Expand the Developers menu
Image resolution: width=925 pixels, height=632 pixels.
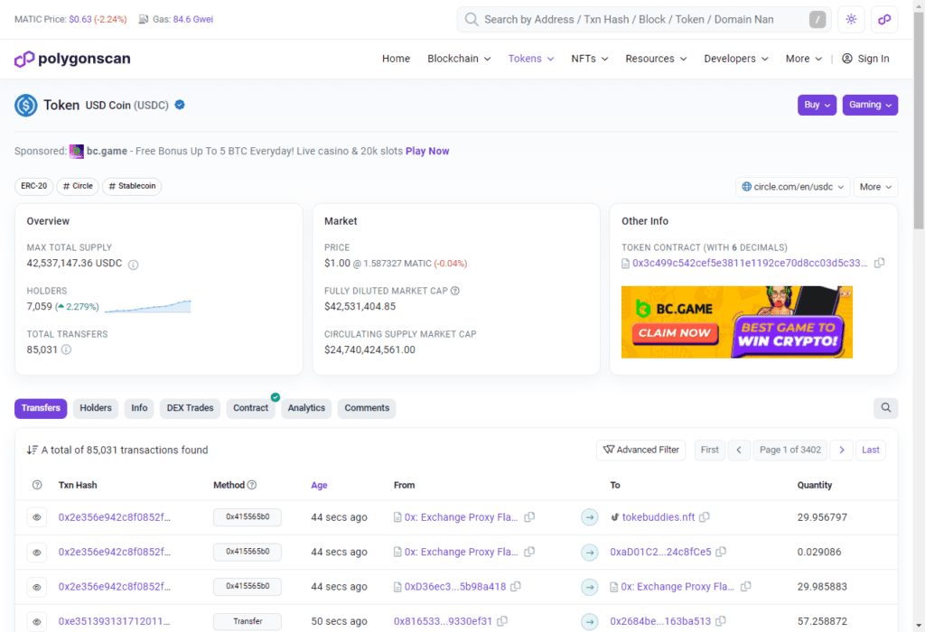pyautogui.click(x=736, y=59)
